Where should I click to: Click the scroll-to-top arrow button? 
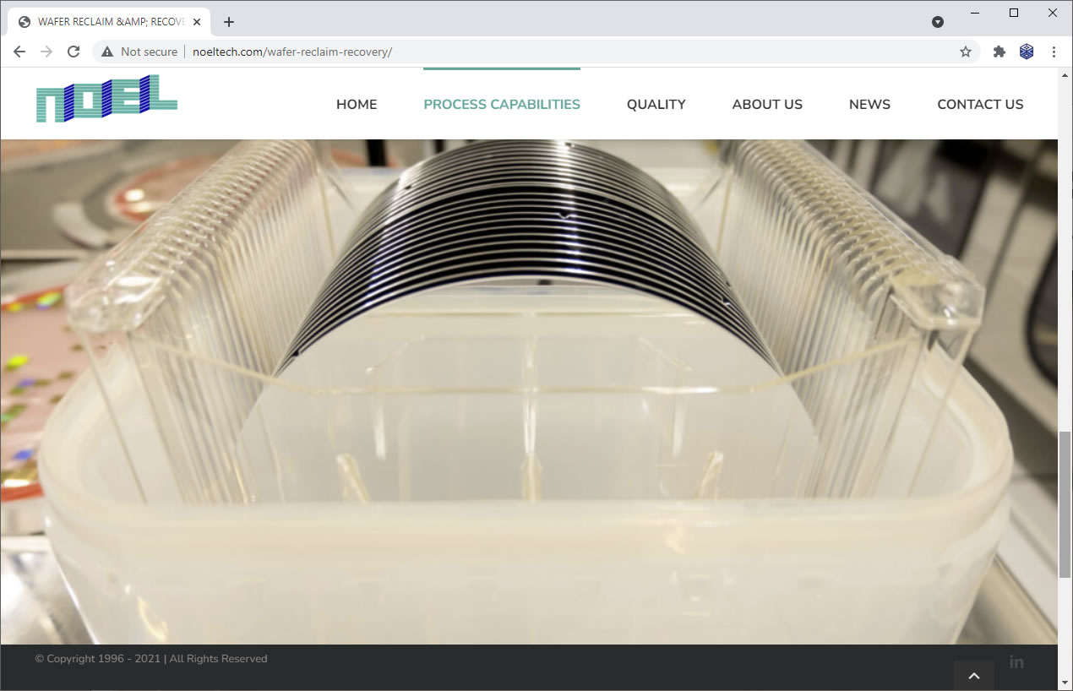point(973,676)
